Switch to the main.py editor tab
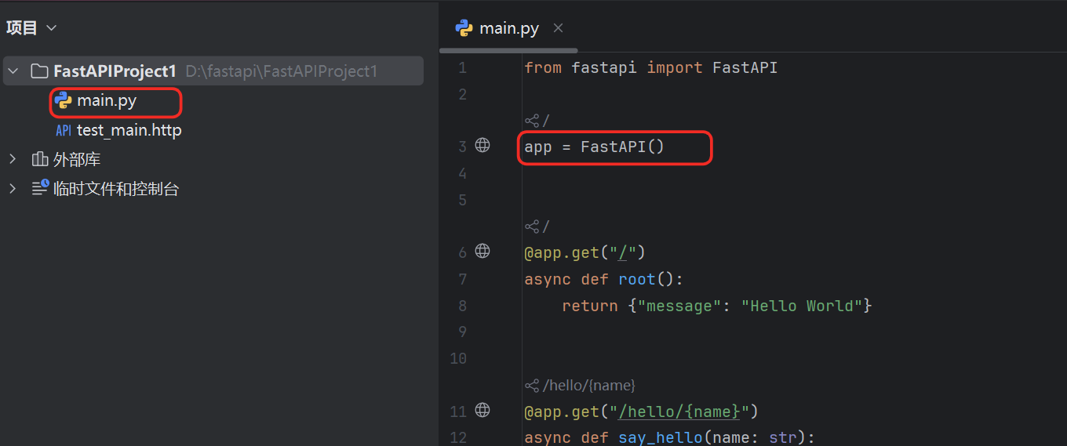1067x446 pixels. tap(509, 28)
